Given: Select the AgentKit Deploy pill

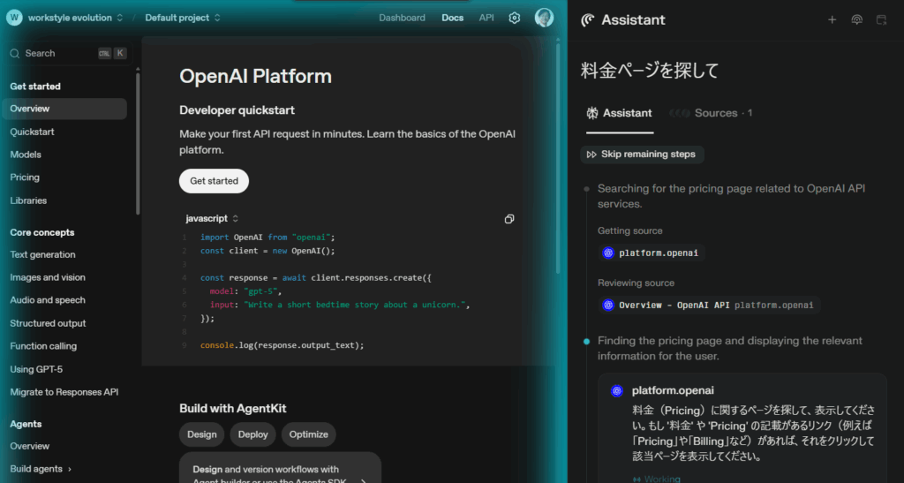Looking at the screenshot, I should (252, 434).
